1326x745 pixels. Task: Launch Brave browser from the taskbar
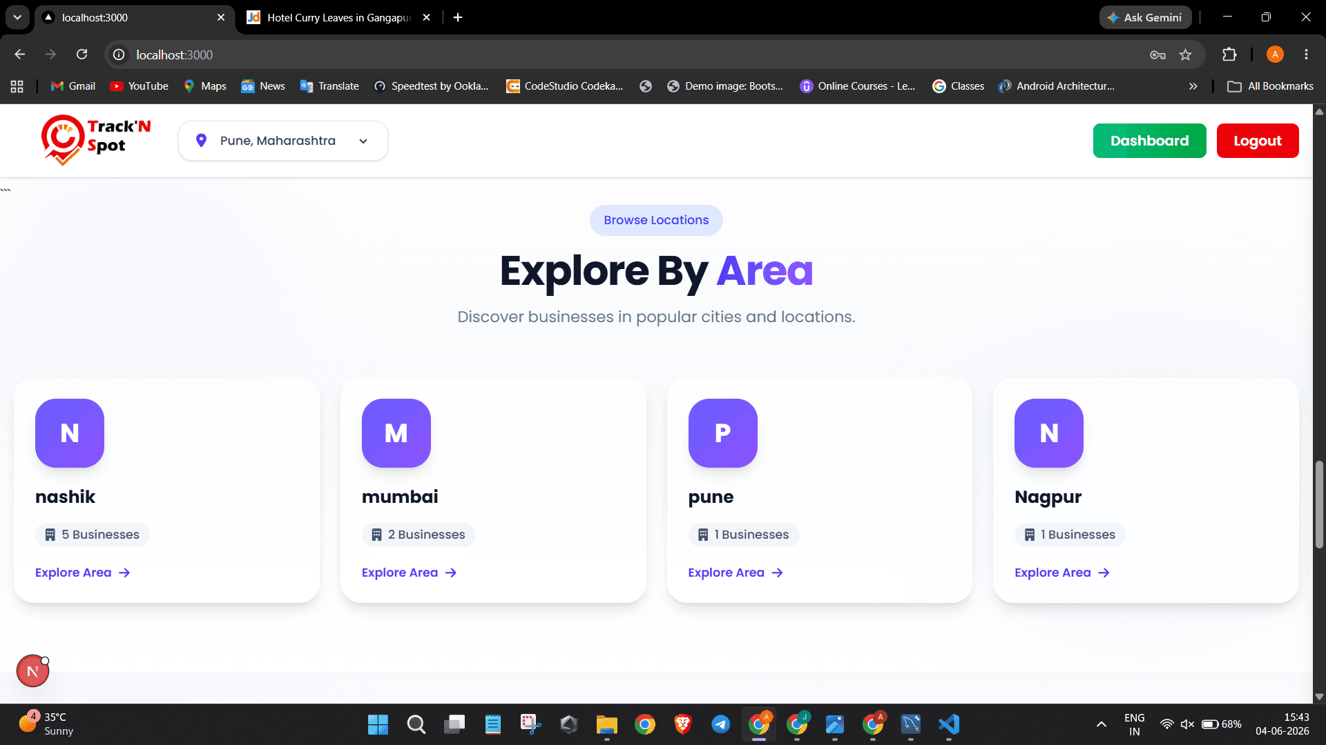(682, 724)
